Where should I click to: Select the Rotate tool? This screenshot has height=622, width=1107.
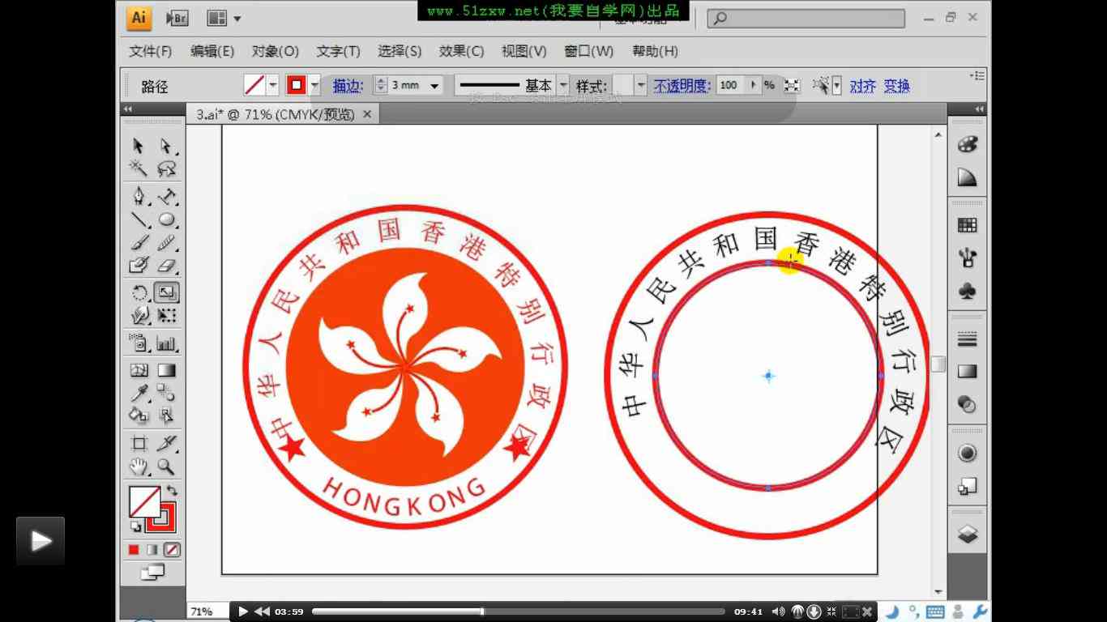(x=139, y=293)
